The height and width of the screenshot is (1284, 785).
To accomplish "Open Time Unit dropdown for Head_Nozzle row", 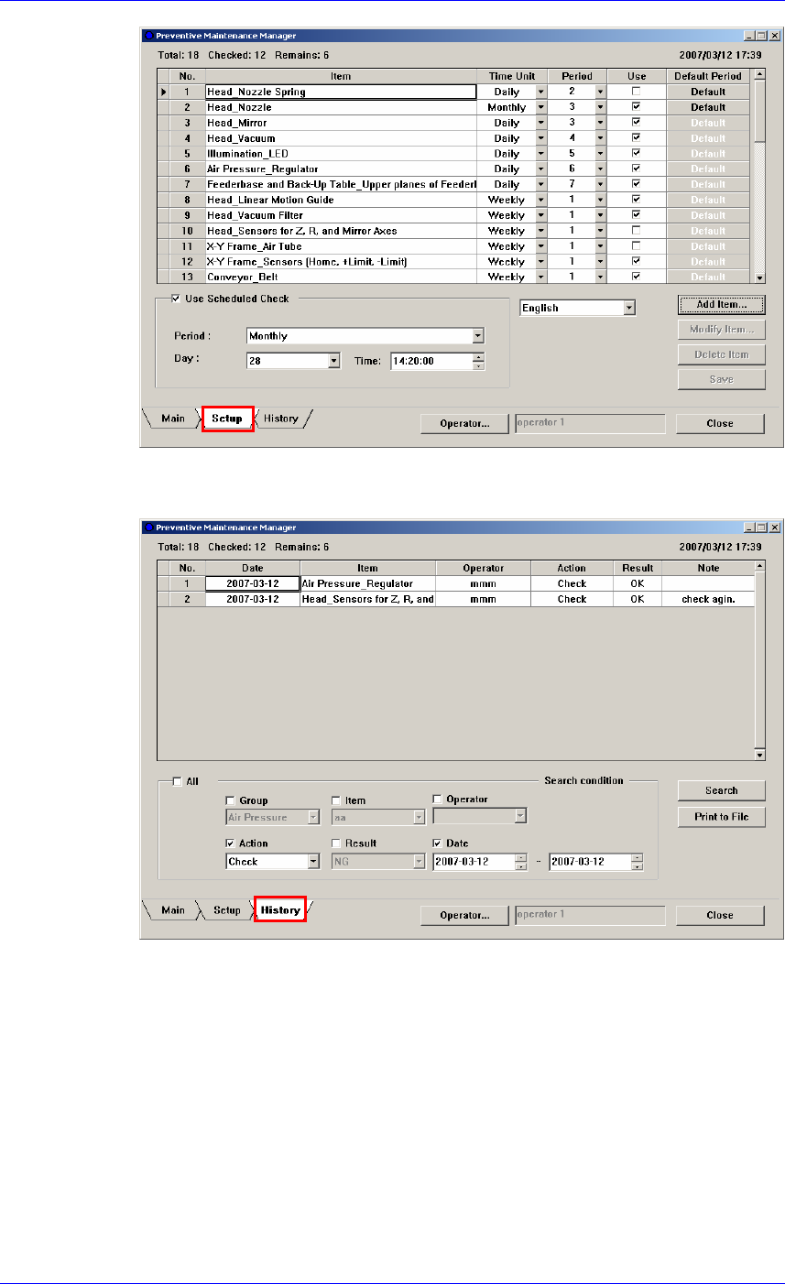I will pos(540,107).
